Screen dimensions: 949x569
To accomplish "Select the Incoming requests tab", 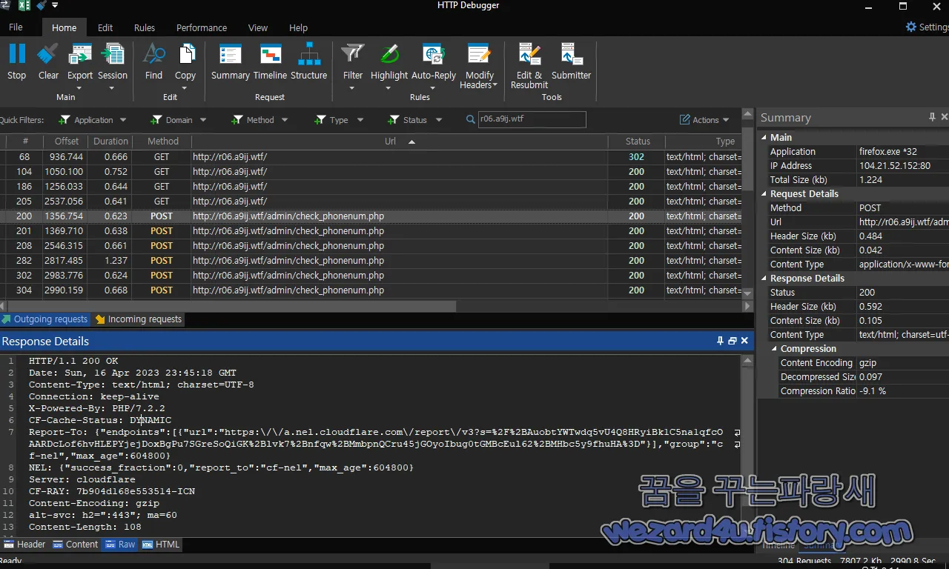I will tap(138, 319).
